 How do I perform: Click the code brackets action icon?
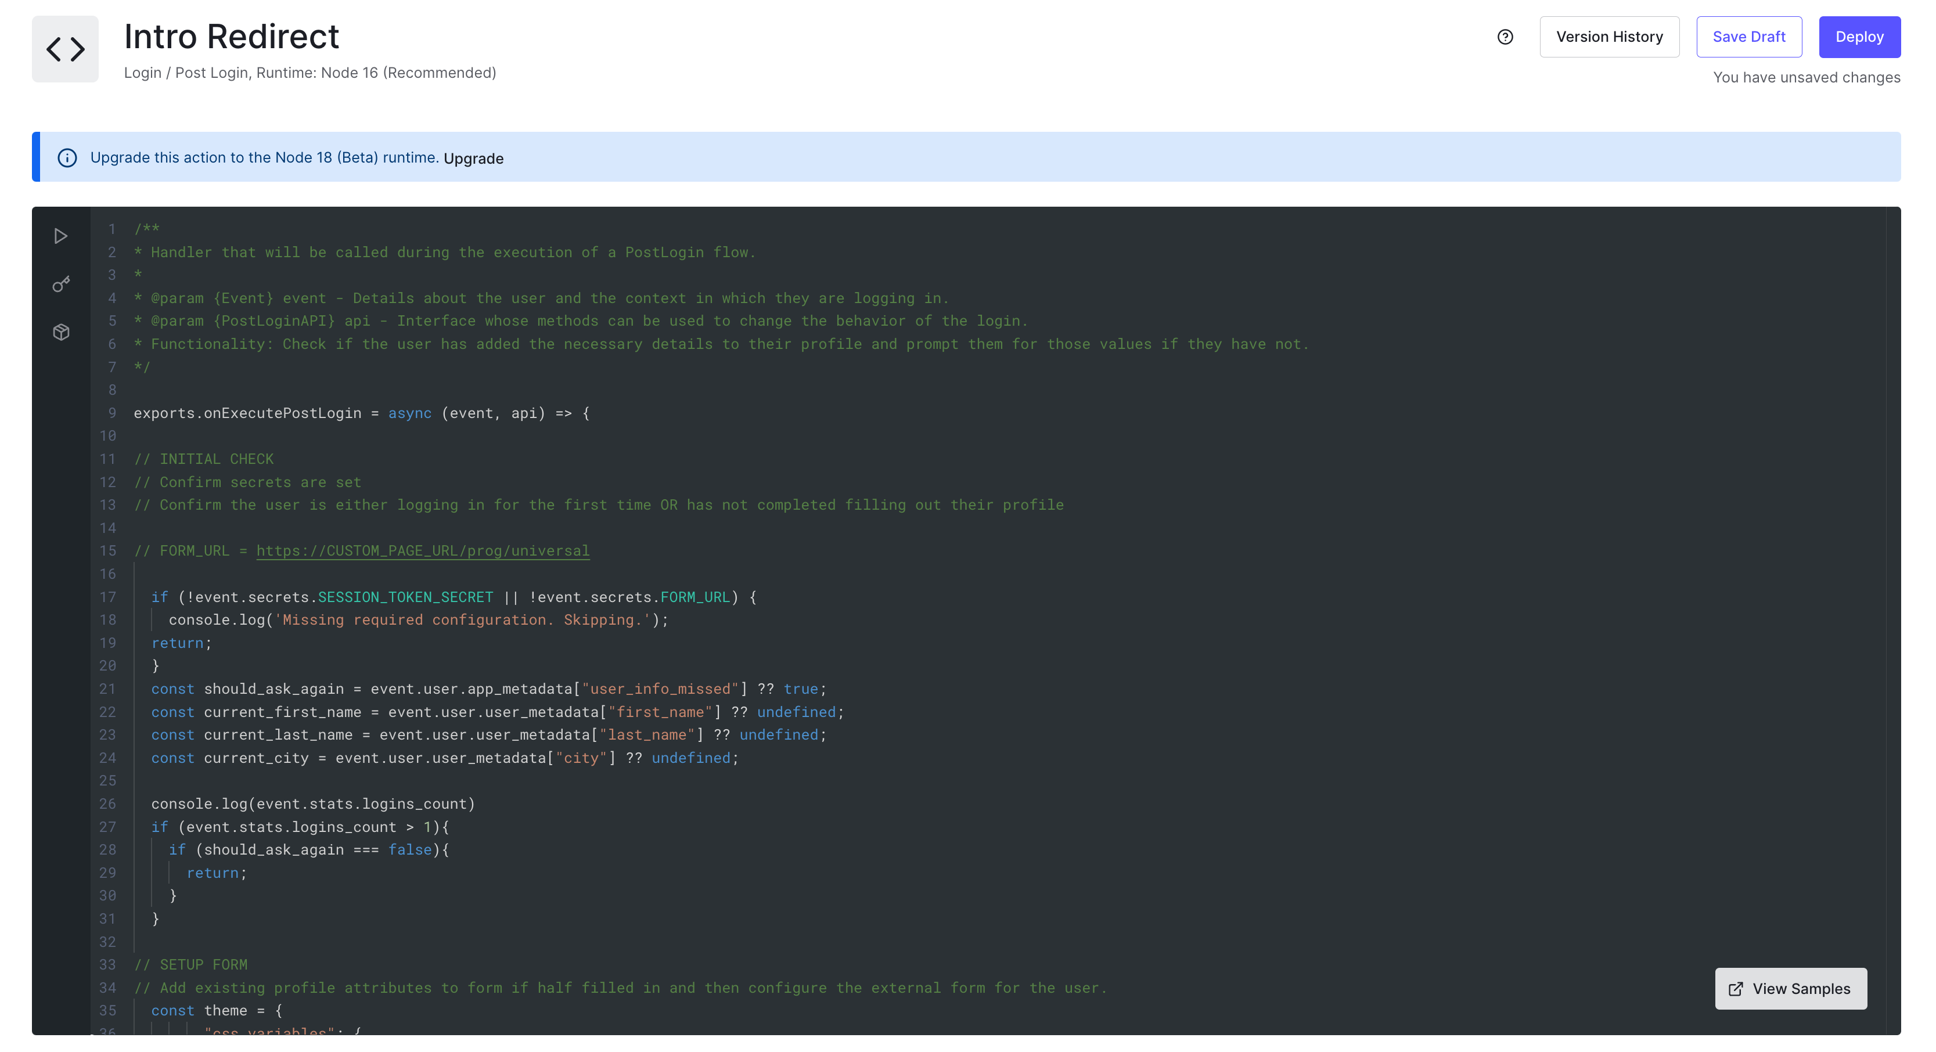[66, 49]
